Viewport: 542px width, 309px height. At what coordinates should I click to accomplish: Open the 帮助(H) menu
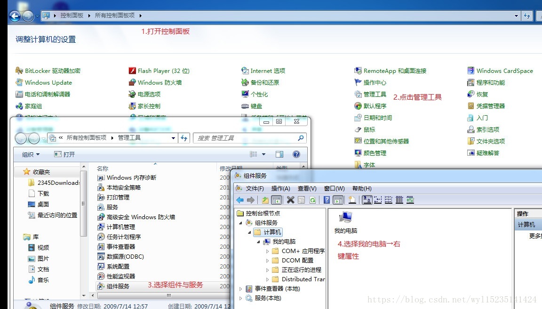[361, 189]
